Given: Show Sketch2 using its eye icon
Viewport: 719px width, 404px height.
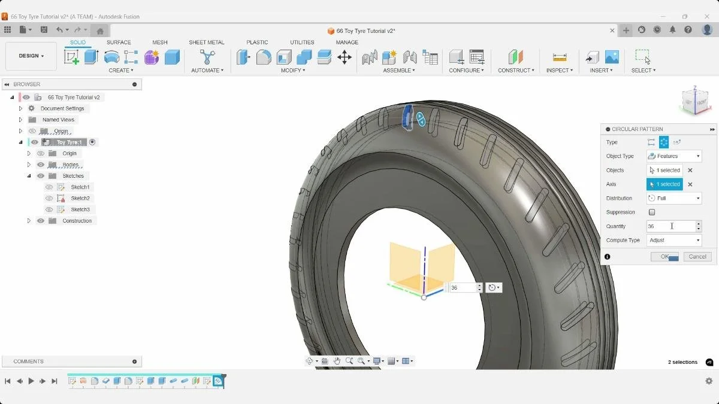Looking at the screenshot, I should click(x=49, y=198).
